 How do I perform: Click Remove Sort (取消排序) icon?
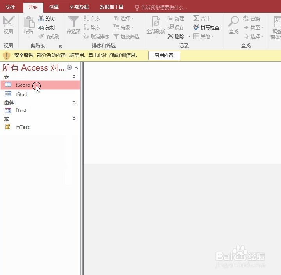[x=86, y=36]
